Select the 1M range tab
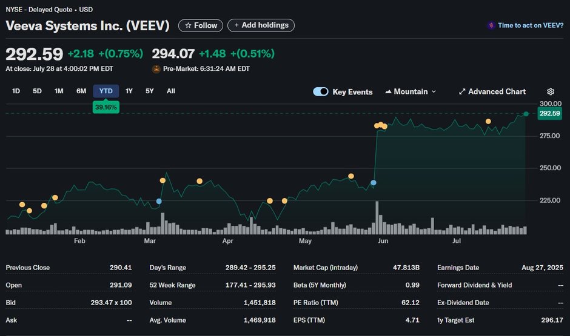 click(59, 91)
